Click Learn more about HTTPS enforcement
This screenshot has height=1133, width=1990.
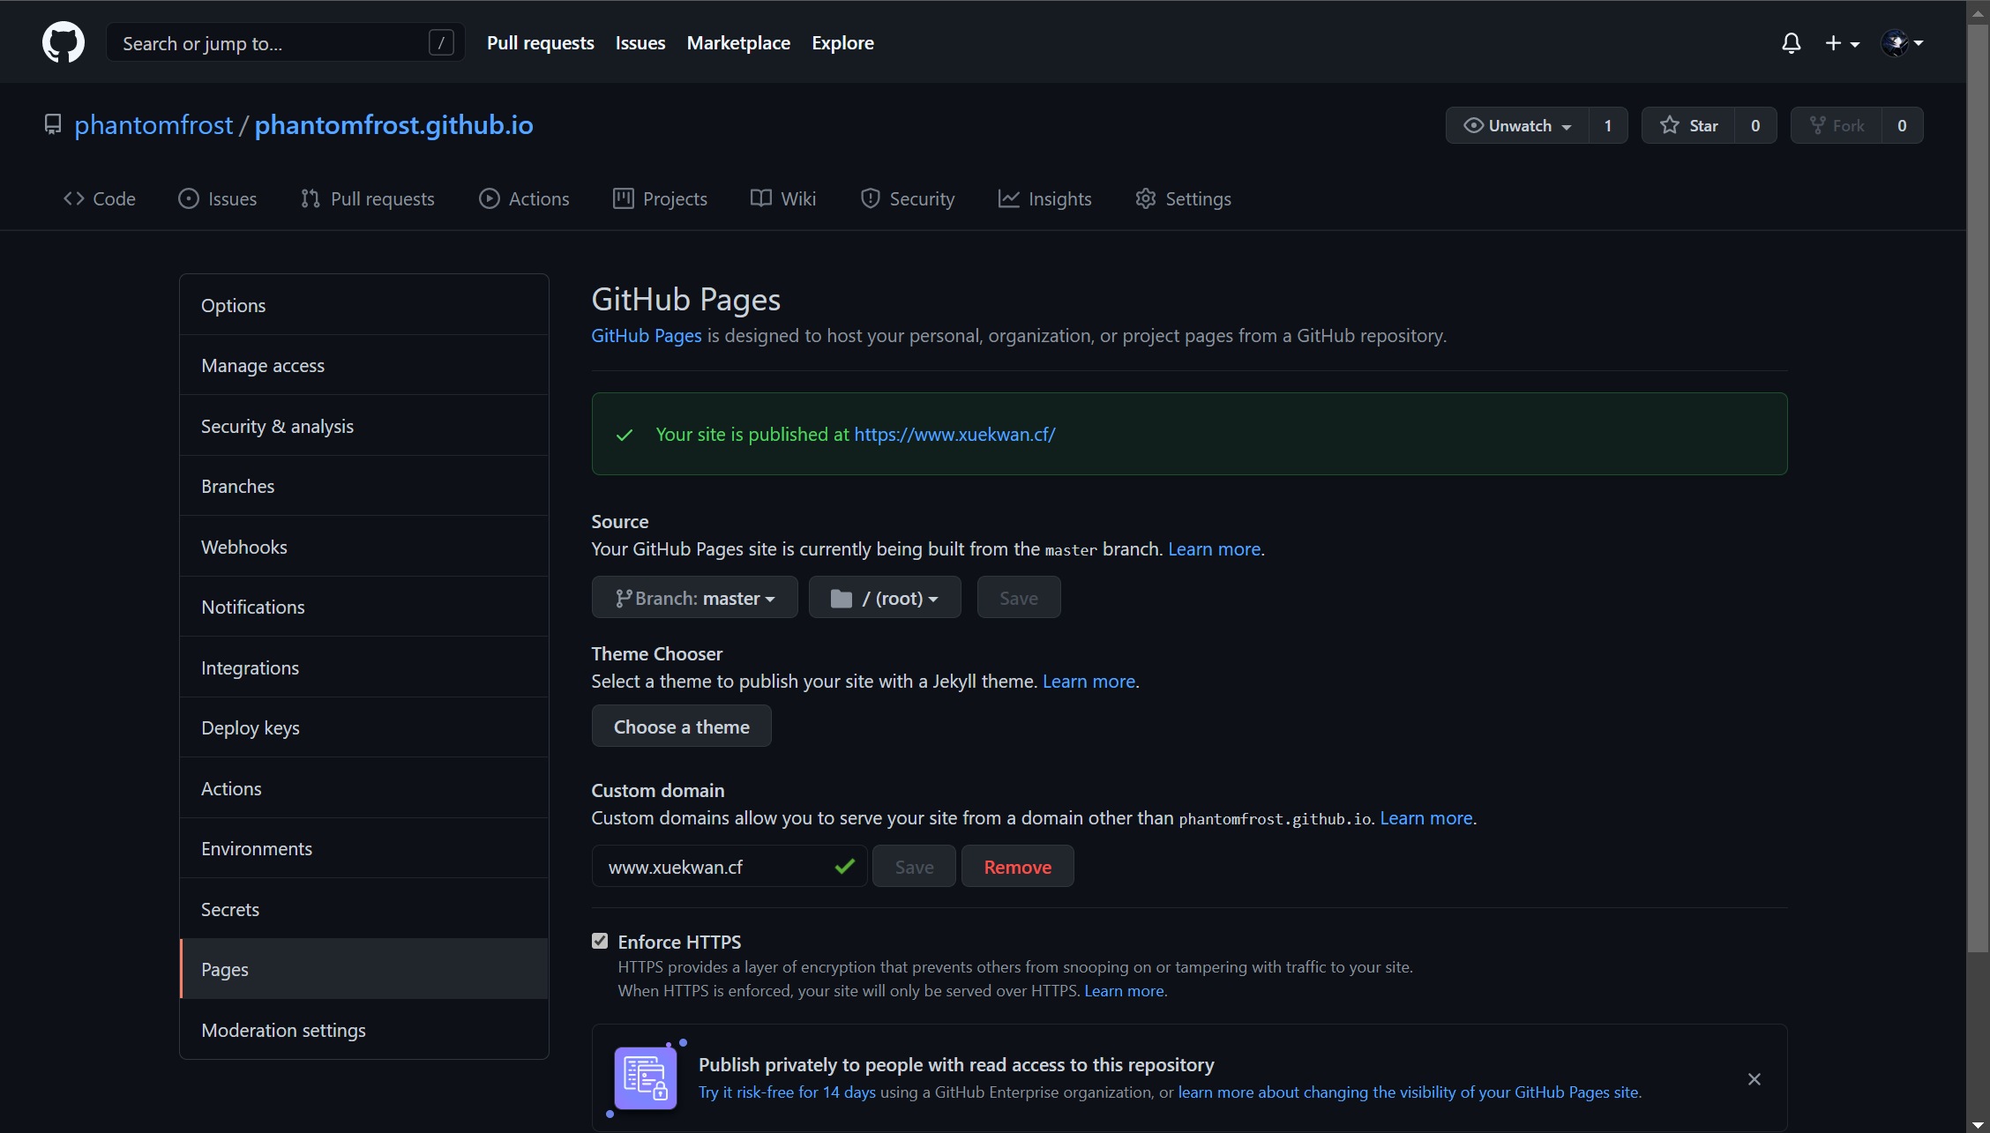(1125, 991)
